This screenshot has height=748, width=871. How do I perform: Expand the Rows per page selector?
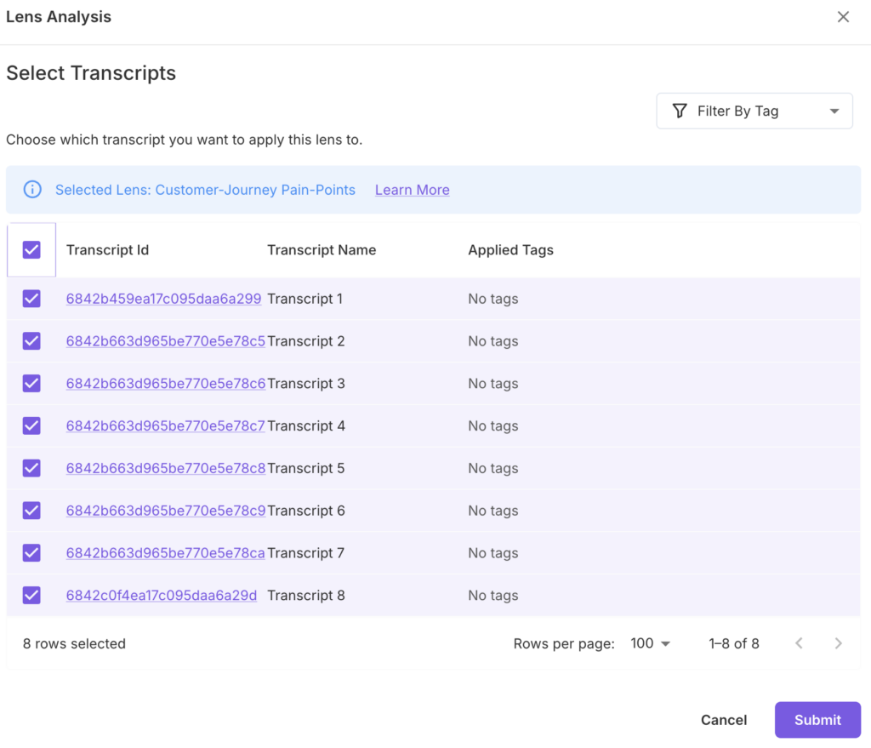651,643
